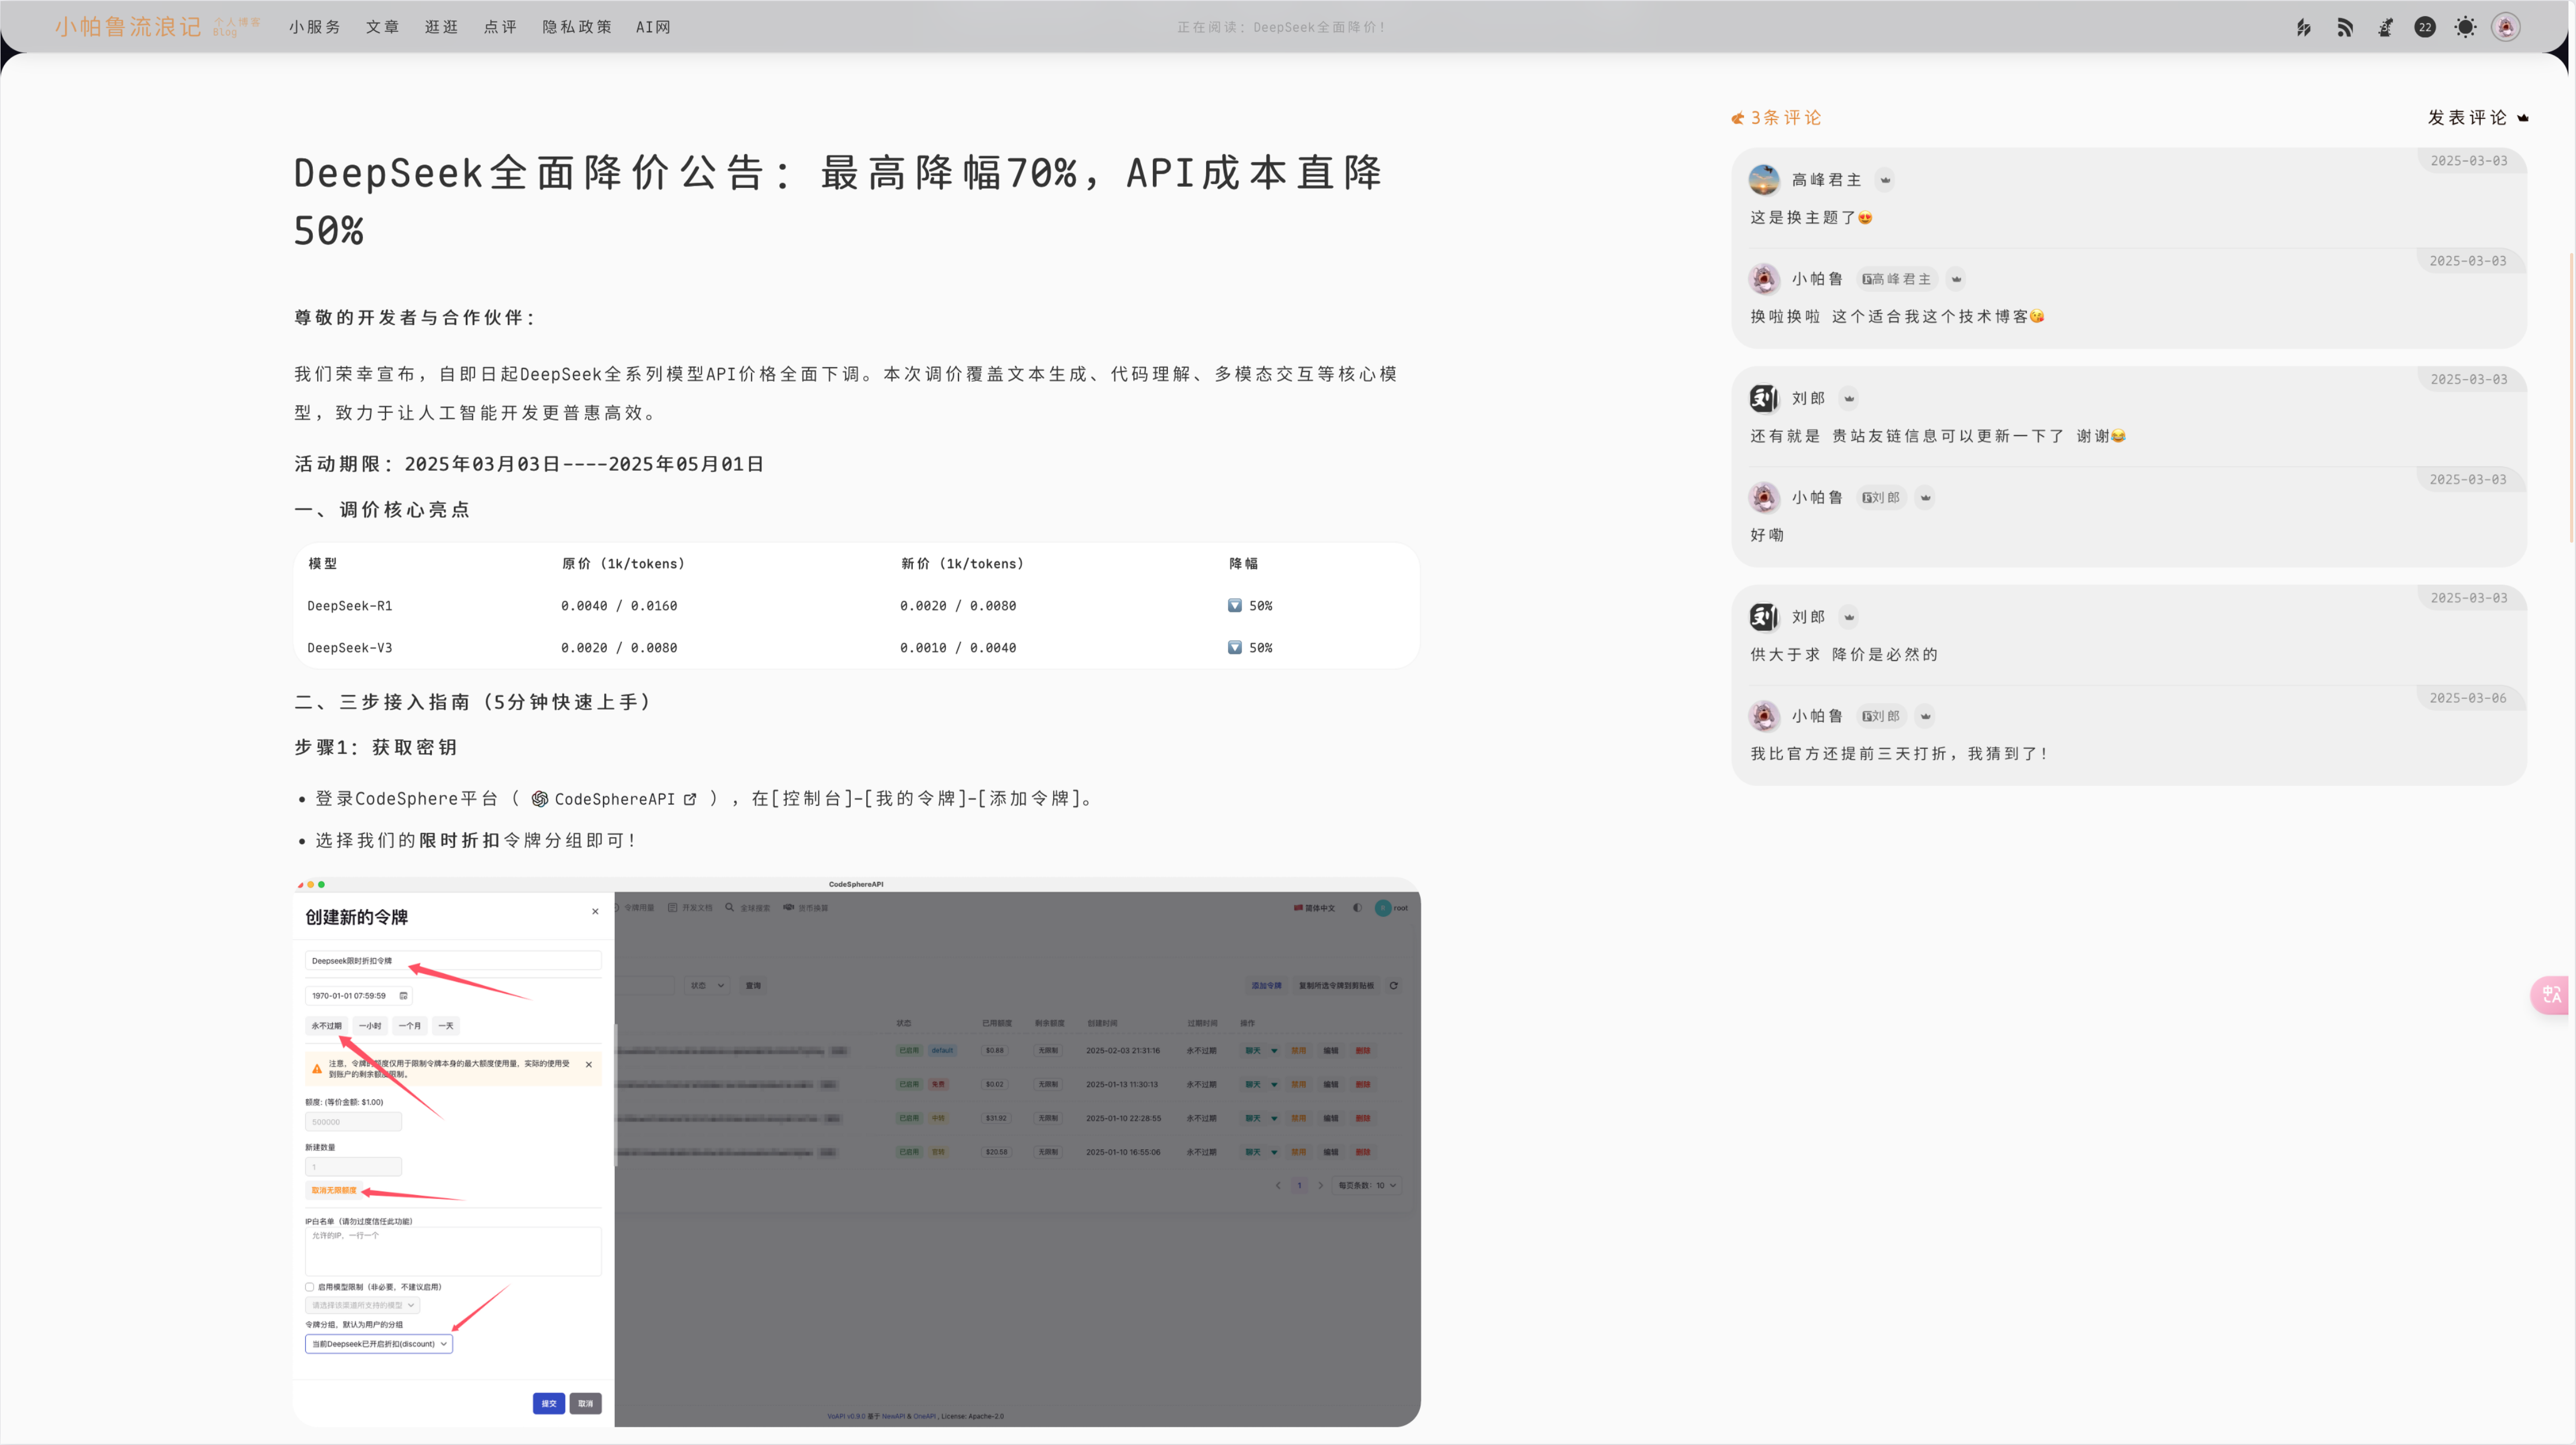This screenshot has height=1445, width=2576.
Task: Click the 正在阅读 title text in the header
Action: tap(1281, 28)
